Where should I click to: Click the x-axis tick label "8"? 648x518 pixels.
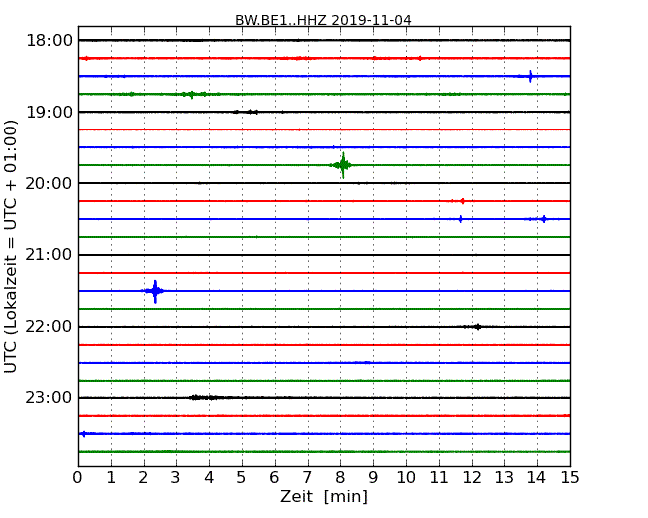pyautogui.click(x=341, y=478)
